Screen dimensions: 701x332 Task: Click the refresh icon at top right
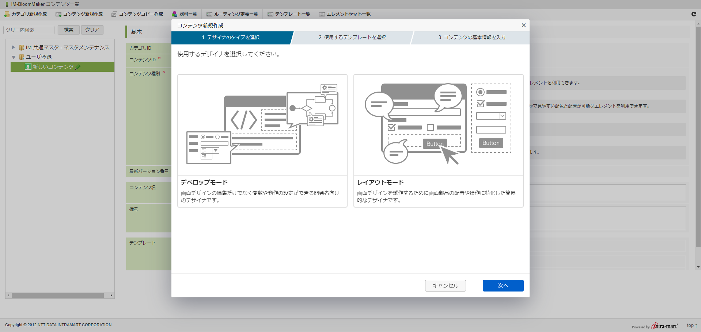coord(694,14)
